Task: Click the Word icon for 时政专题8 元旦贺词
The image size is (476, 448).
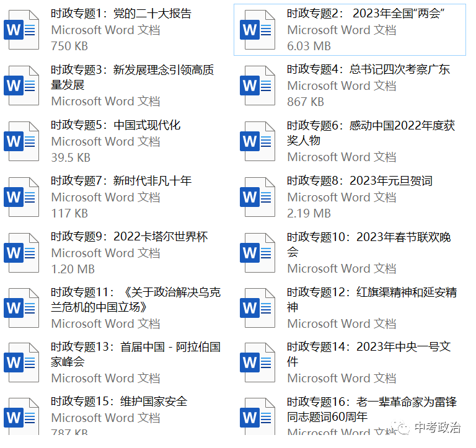Action: pyautogui.click(x=257, y=197)
